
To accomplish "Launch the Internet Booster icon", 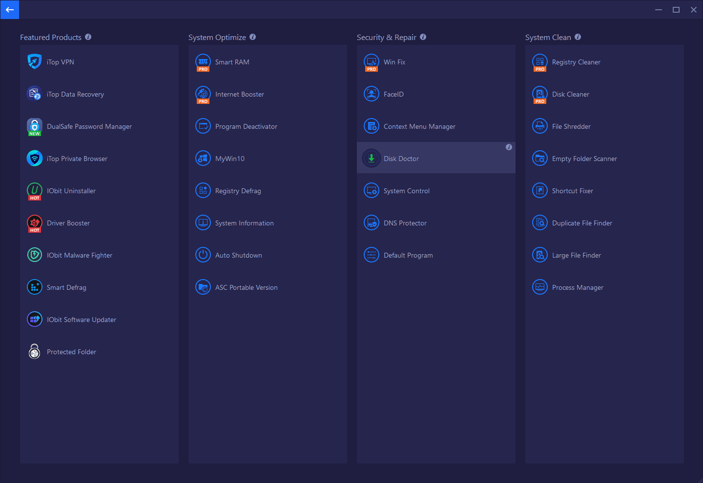I will (x=203, y=94).
